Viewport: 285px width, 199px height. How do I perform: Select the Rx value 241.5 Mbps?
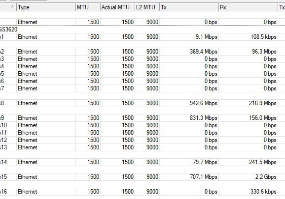[263, 162]
